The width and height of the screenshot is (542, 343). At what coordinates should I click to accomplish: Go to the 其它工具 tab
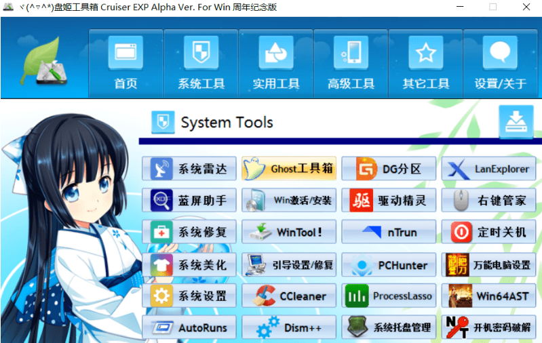pos(425,62)
